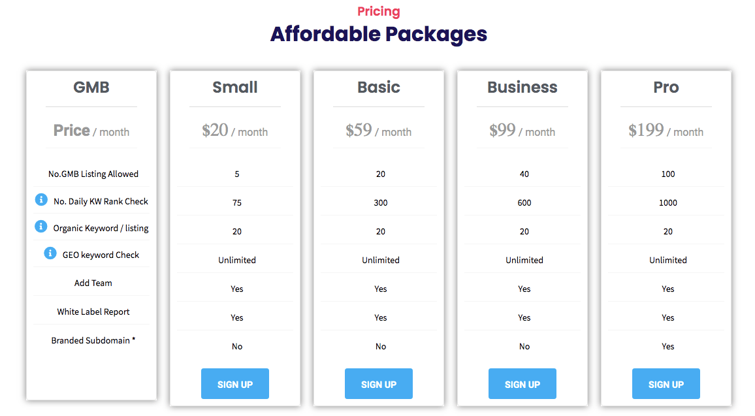Sign up for the Basic plan
This screenshot has width=755, height=416.
(x=378, y=383)
